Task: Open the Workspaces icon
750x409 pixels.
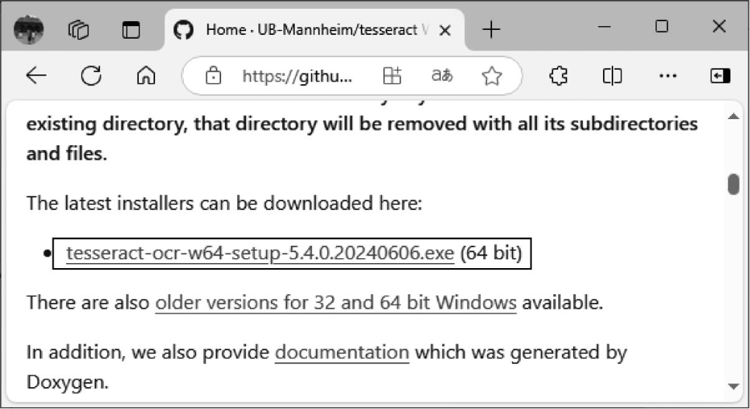Action: tap(79, 29)
